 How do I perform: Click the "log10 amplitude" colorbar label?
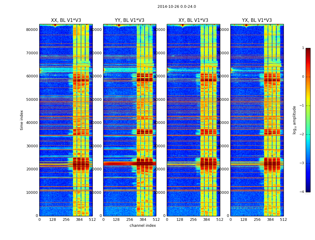point(295,120)
